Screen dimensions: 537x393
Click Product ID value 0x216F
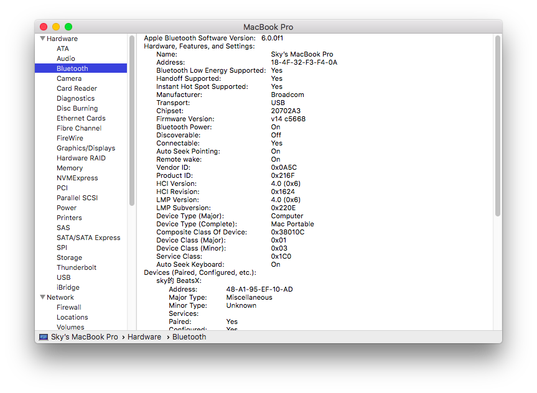pos(283,175)
